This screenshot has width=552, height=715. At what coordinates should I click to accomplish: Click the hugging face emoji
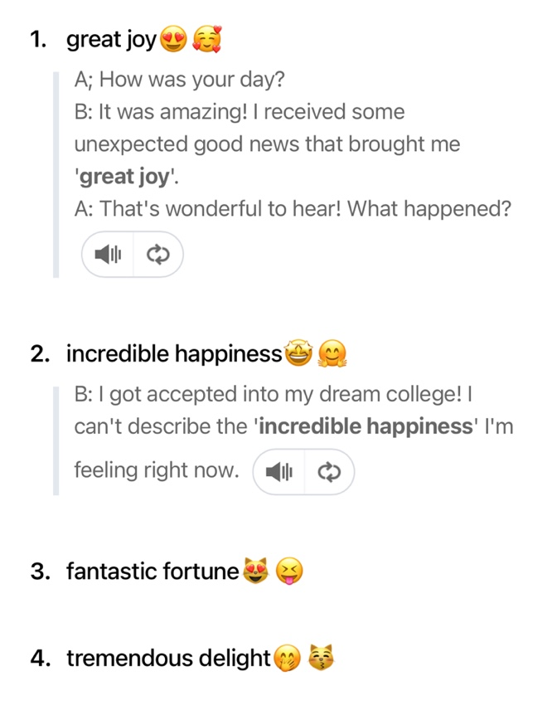pyautogui.click(x=332, y=354)
